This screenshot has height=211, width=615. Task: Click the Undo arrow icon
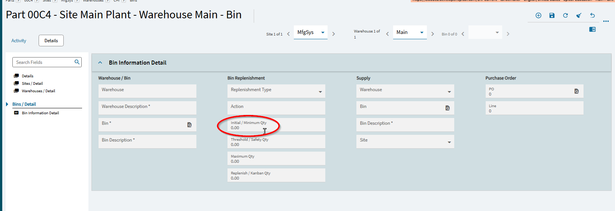point(592,15)
